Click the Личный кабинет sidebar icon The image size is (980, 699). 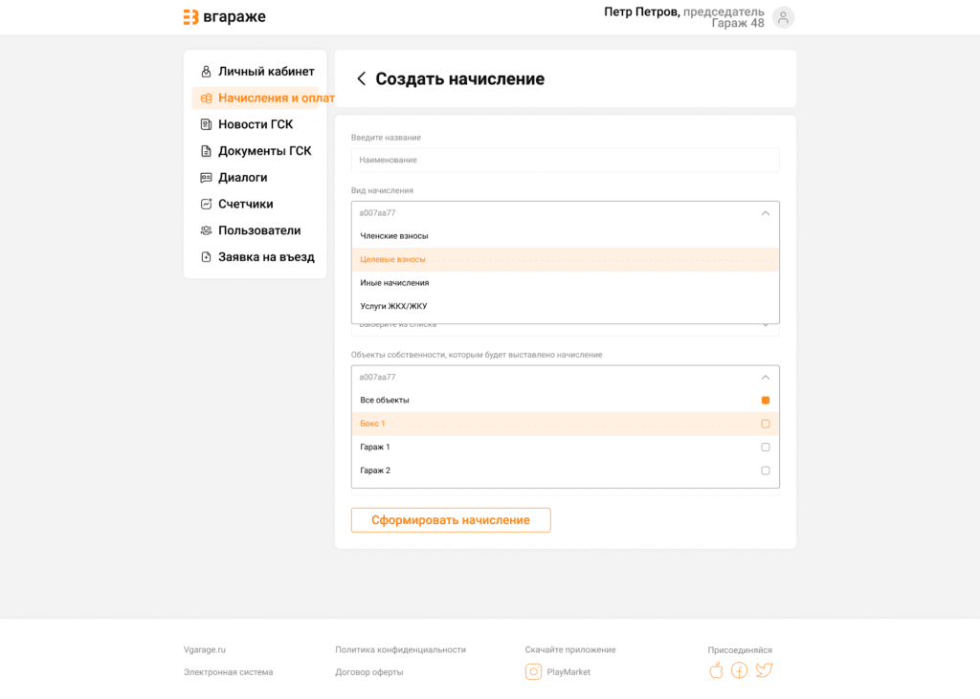[206, 71]
